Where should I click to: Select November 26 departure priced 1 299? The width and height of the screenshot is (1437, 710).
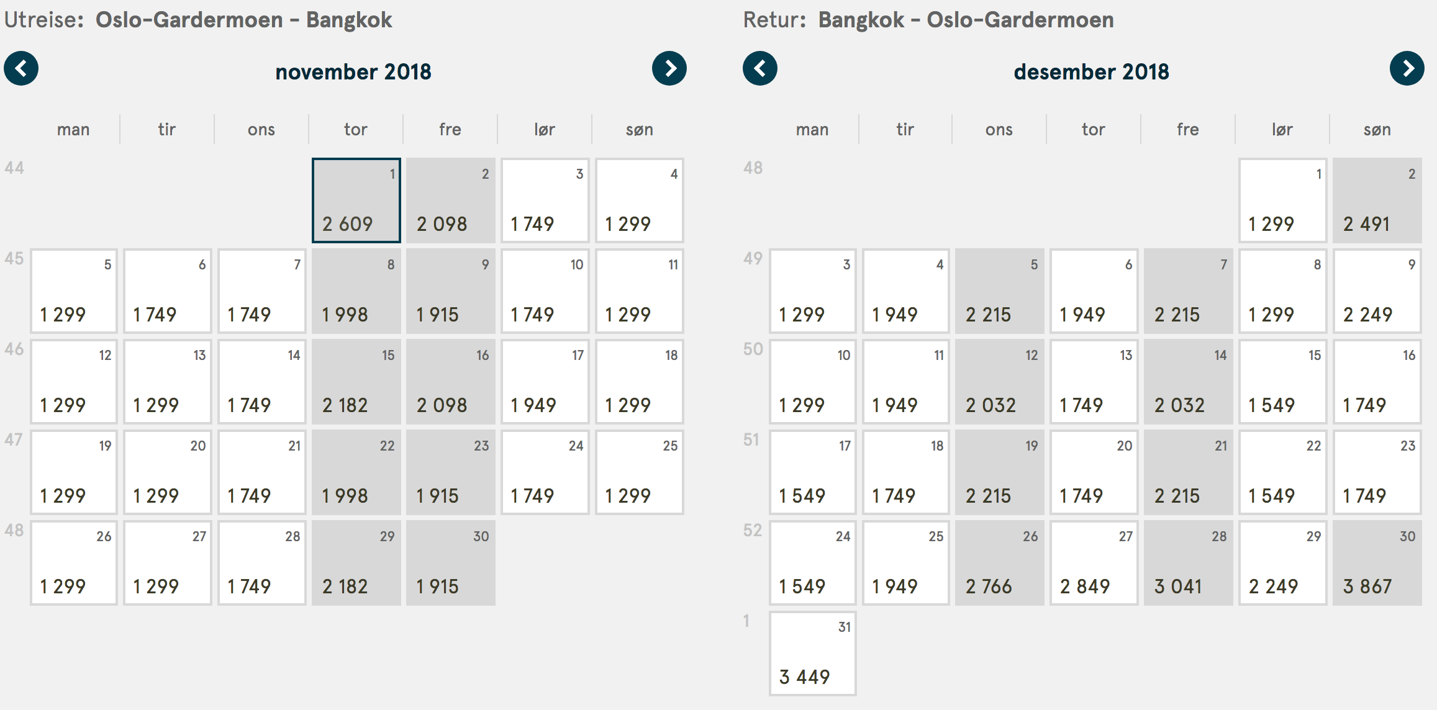tap(74, 563)
